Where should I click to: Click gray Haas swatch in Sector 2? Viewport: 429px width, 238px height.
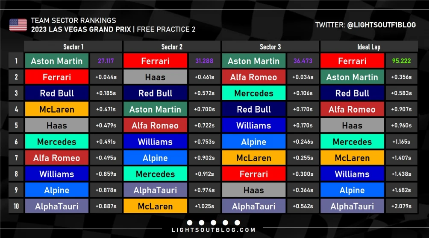155,77
